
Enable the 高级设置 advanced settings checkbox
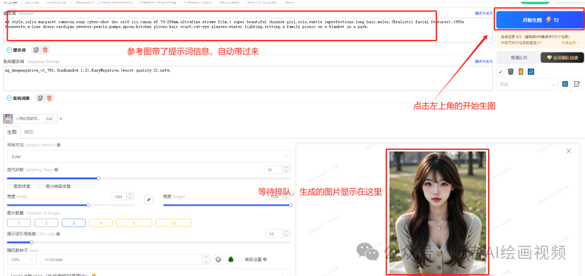coord(240,259)
